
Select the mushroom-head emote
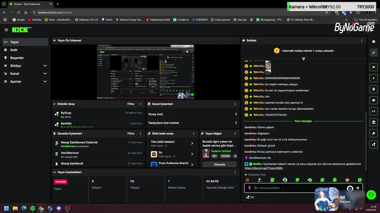pos(347,180)
